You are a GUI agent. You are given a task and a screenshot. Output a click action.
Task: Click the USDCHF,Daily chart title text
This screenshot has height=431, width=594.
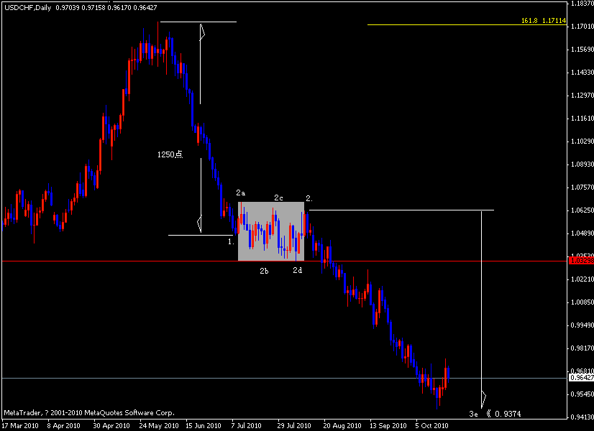[27, 8]
